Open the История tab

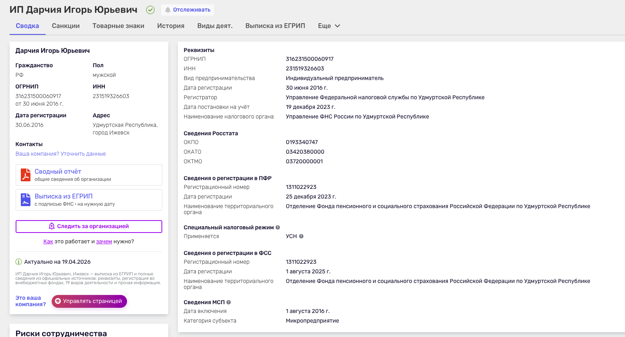pyautogui.click(x=171, y=26)
